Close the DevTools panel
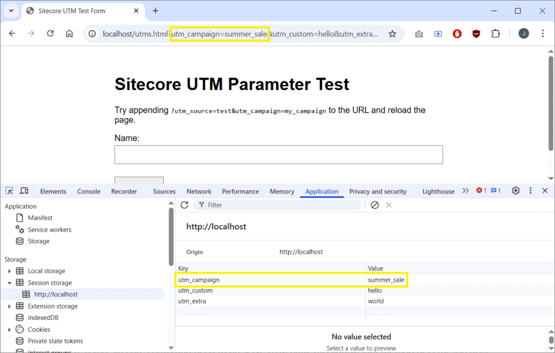Screen dimensions: 555x353 tap(545, 191)
